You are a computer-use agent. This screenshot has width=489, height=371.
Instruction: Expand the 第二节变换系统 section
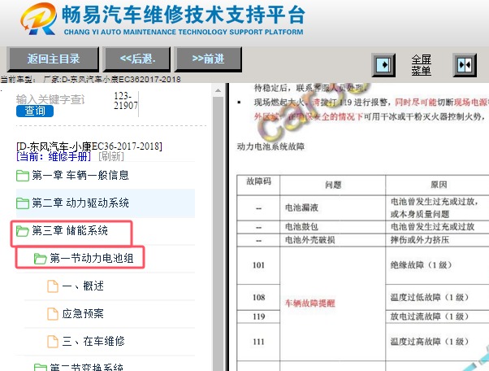click(x=86, y=367)
